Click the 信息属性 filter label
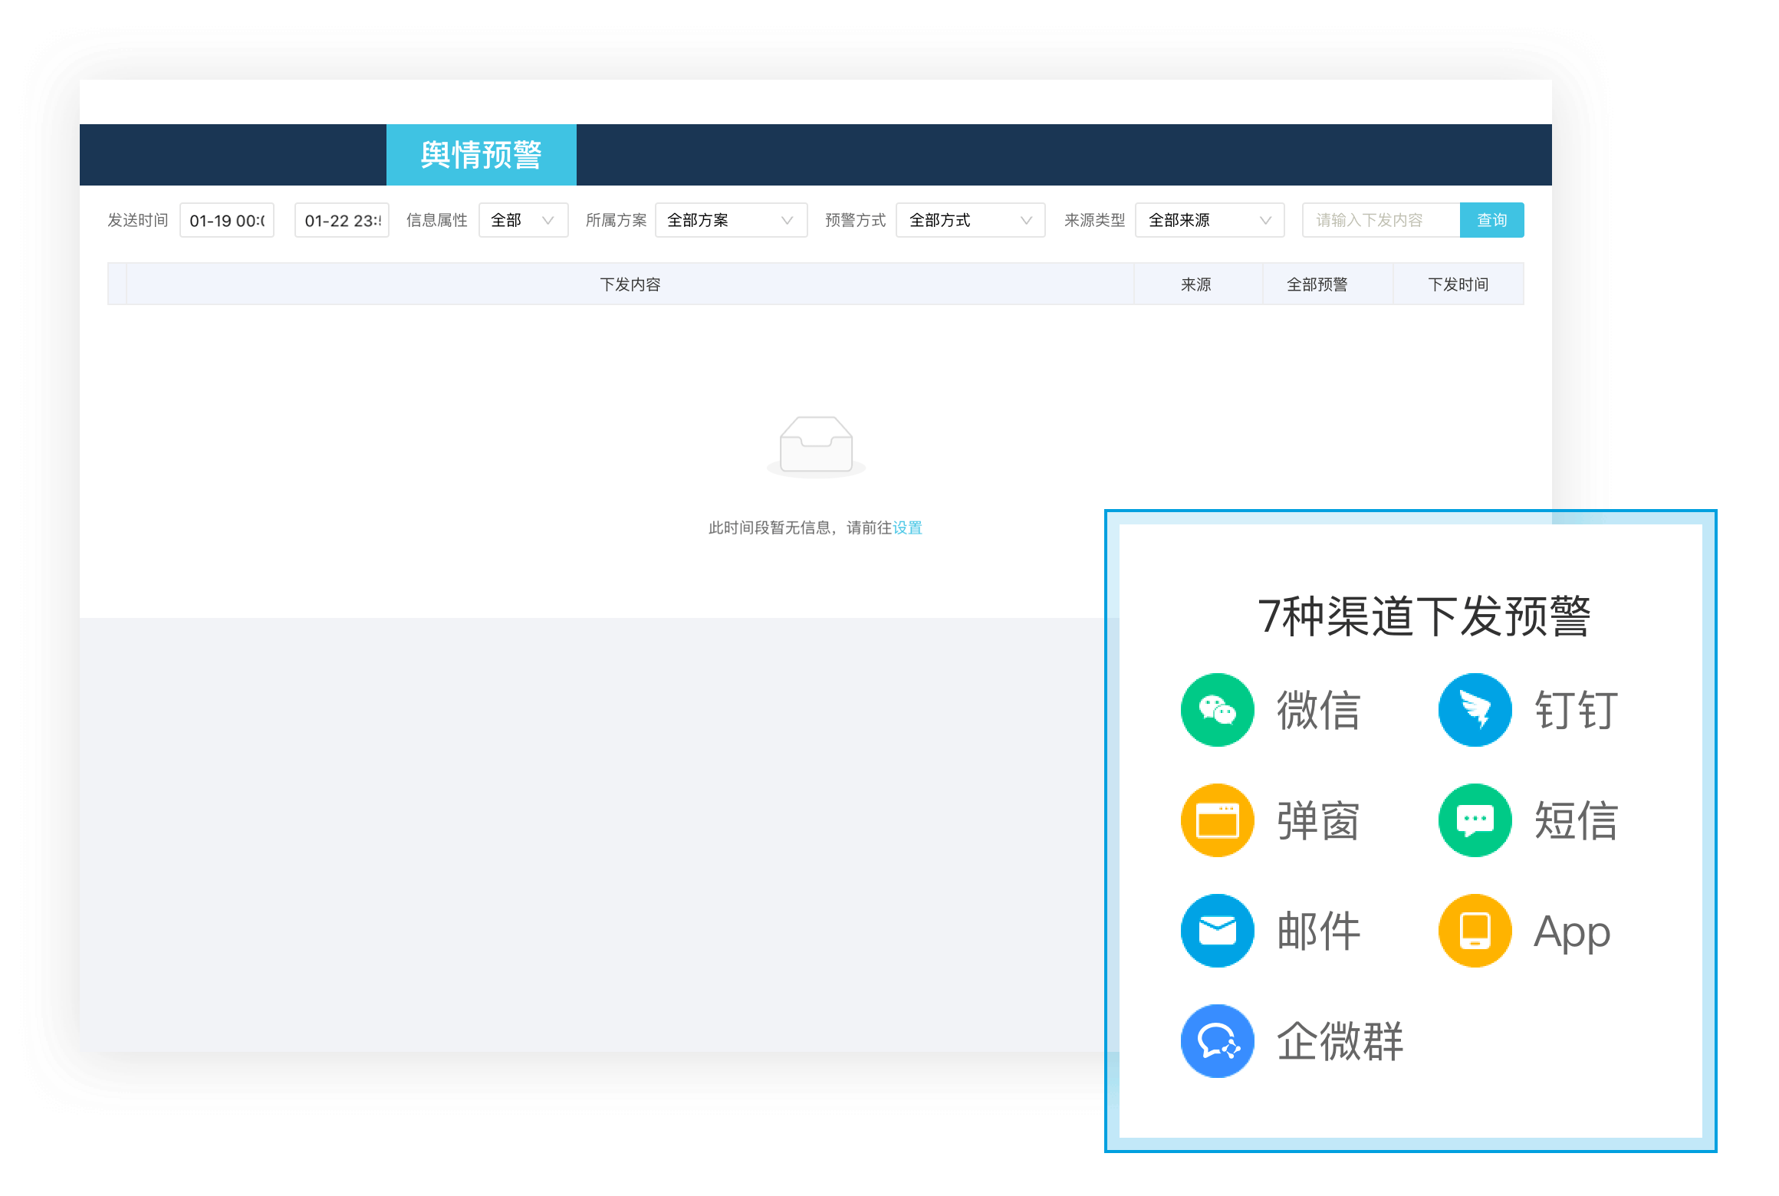 (436, 220)
